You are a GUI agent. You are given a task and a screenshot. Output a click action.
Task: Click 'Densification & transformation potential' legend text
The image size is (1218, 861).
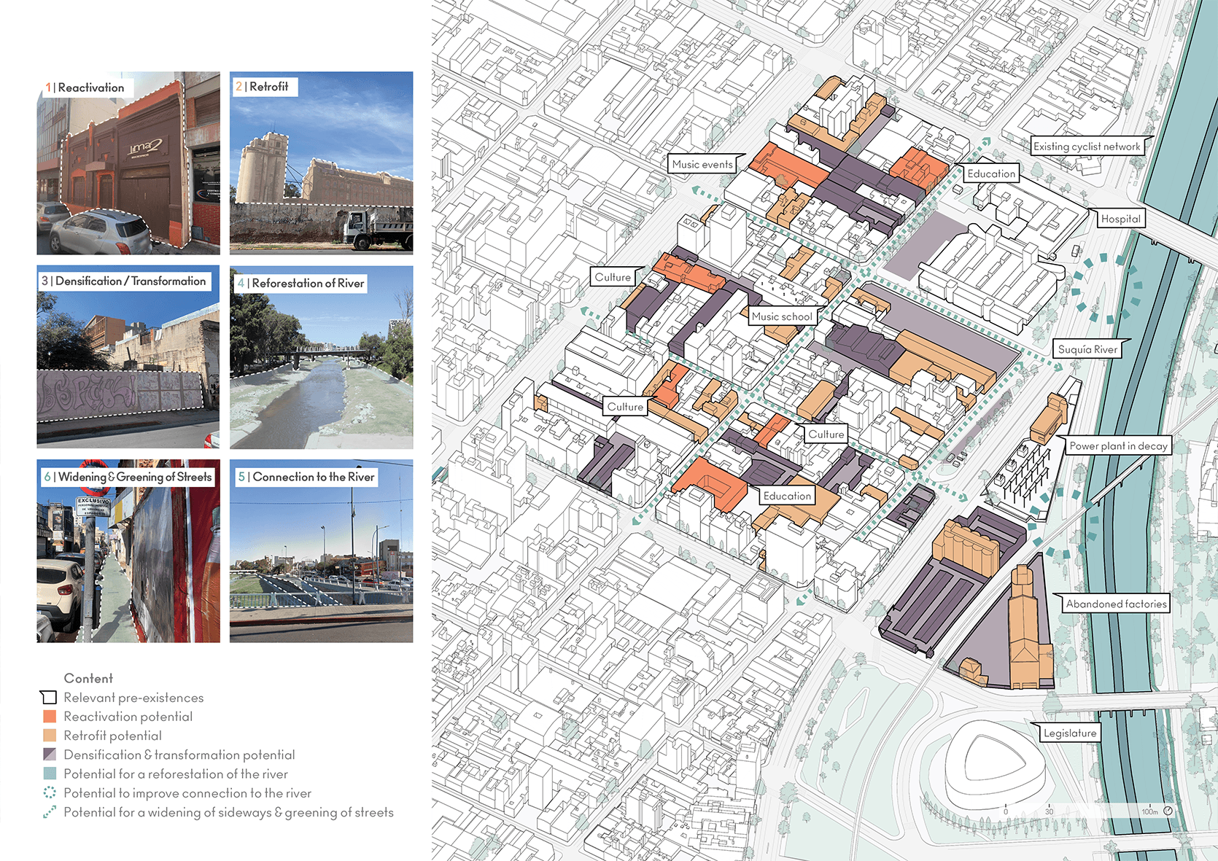179,755
